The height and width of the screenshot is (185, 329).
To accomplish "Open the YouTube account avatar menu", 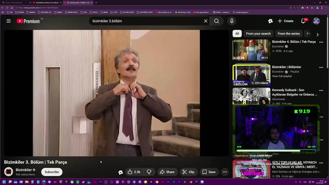I will click(x=316, y=21).
